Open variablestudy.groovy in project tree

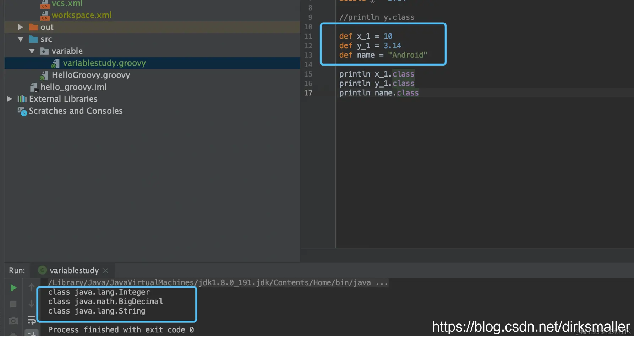[x=104, y=63]
